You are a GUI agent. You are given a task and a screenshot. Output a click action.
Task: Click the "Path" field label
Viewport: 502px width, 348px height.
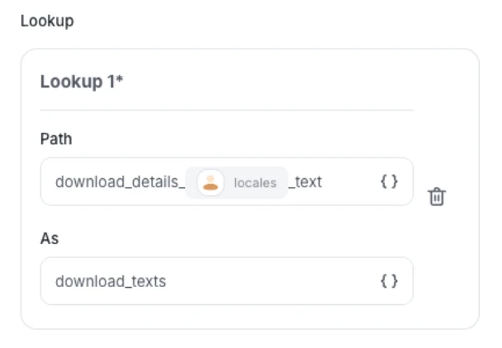click(x=56, y=139)
